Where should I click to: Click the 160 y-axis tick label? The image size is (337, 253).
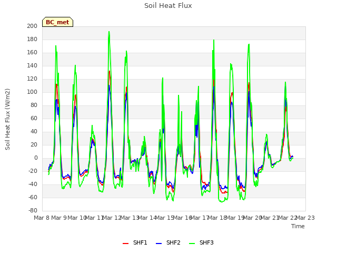pos(32,53)
